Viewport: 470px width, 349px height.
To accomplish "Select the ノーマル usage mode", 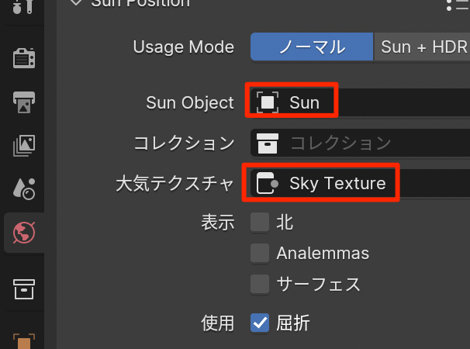I will click(x=311, y=47).
